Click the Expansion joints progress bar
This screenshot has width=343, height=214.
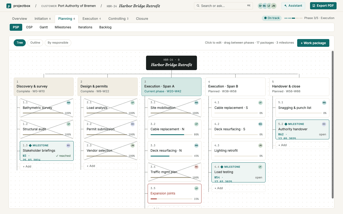tap(171, 199)
